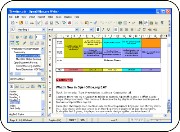Image resolution: width=180 pixels, height=132 pixels.
Task: Click the New document icon
Action: pos(13,23)
